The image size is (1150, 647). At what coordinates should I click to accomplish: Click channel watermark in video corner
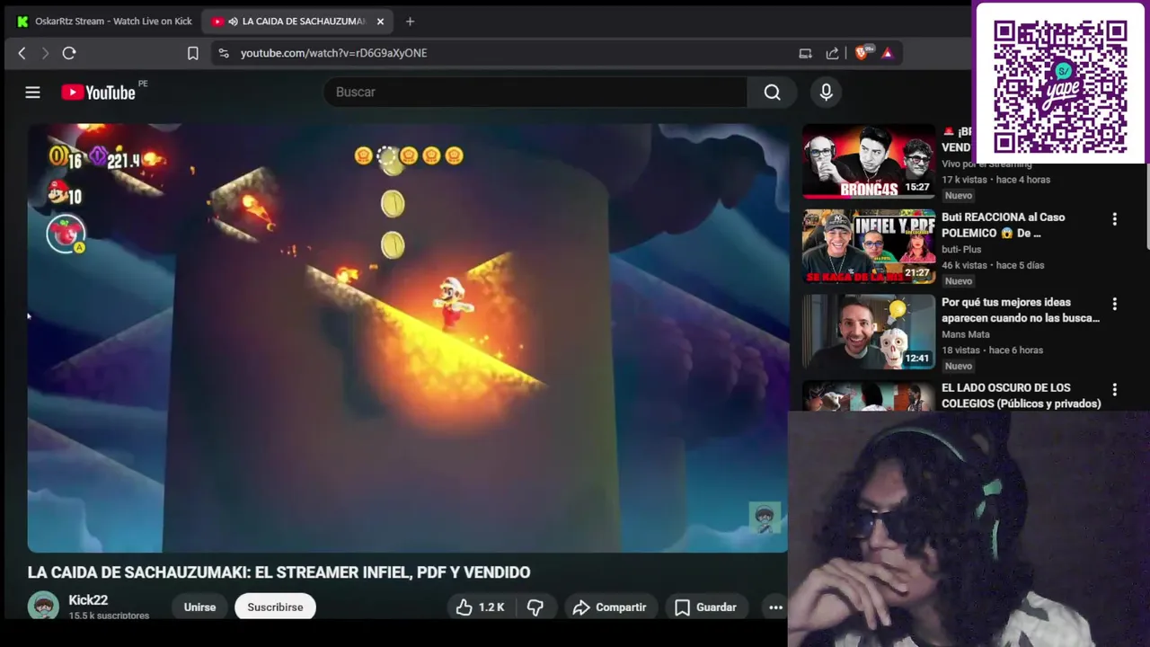click(765, 518)
